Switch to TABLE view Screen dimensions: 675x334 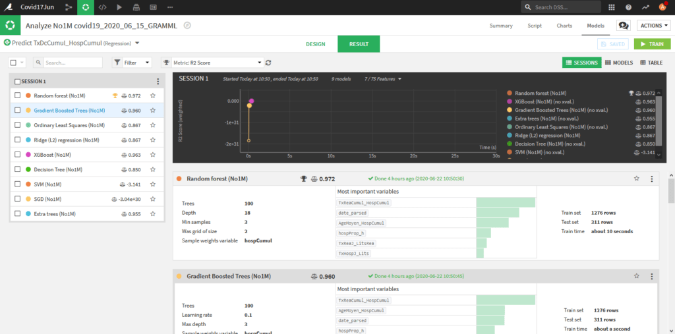click(651, 63)
